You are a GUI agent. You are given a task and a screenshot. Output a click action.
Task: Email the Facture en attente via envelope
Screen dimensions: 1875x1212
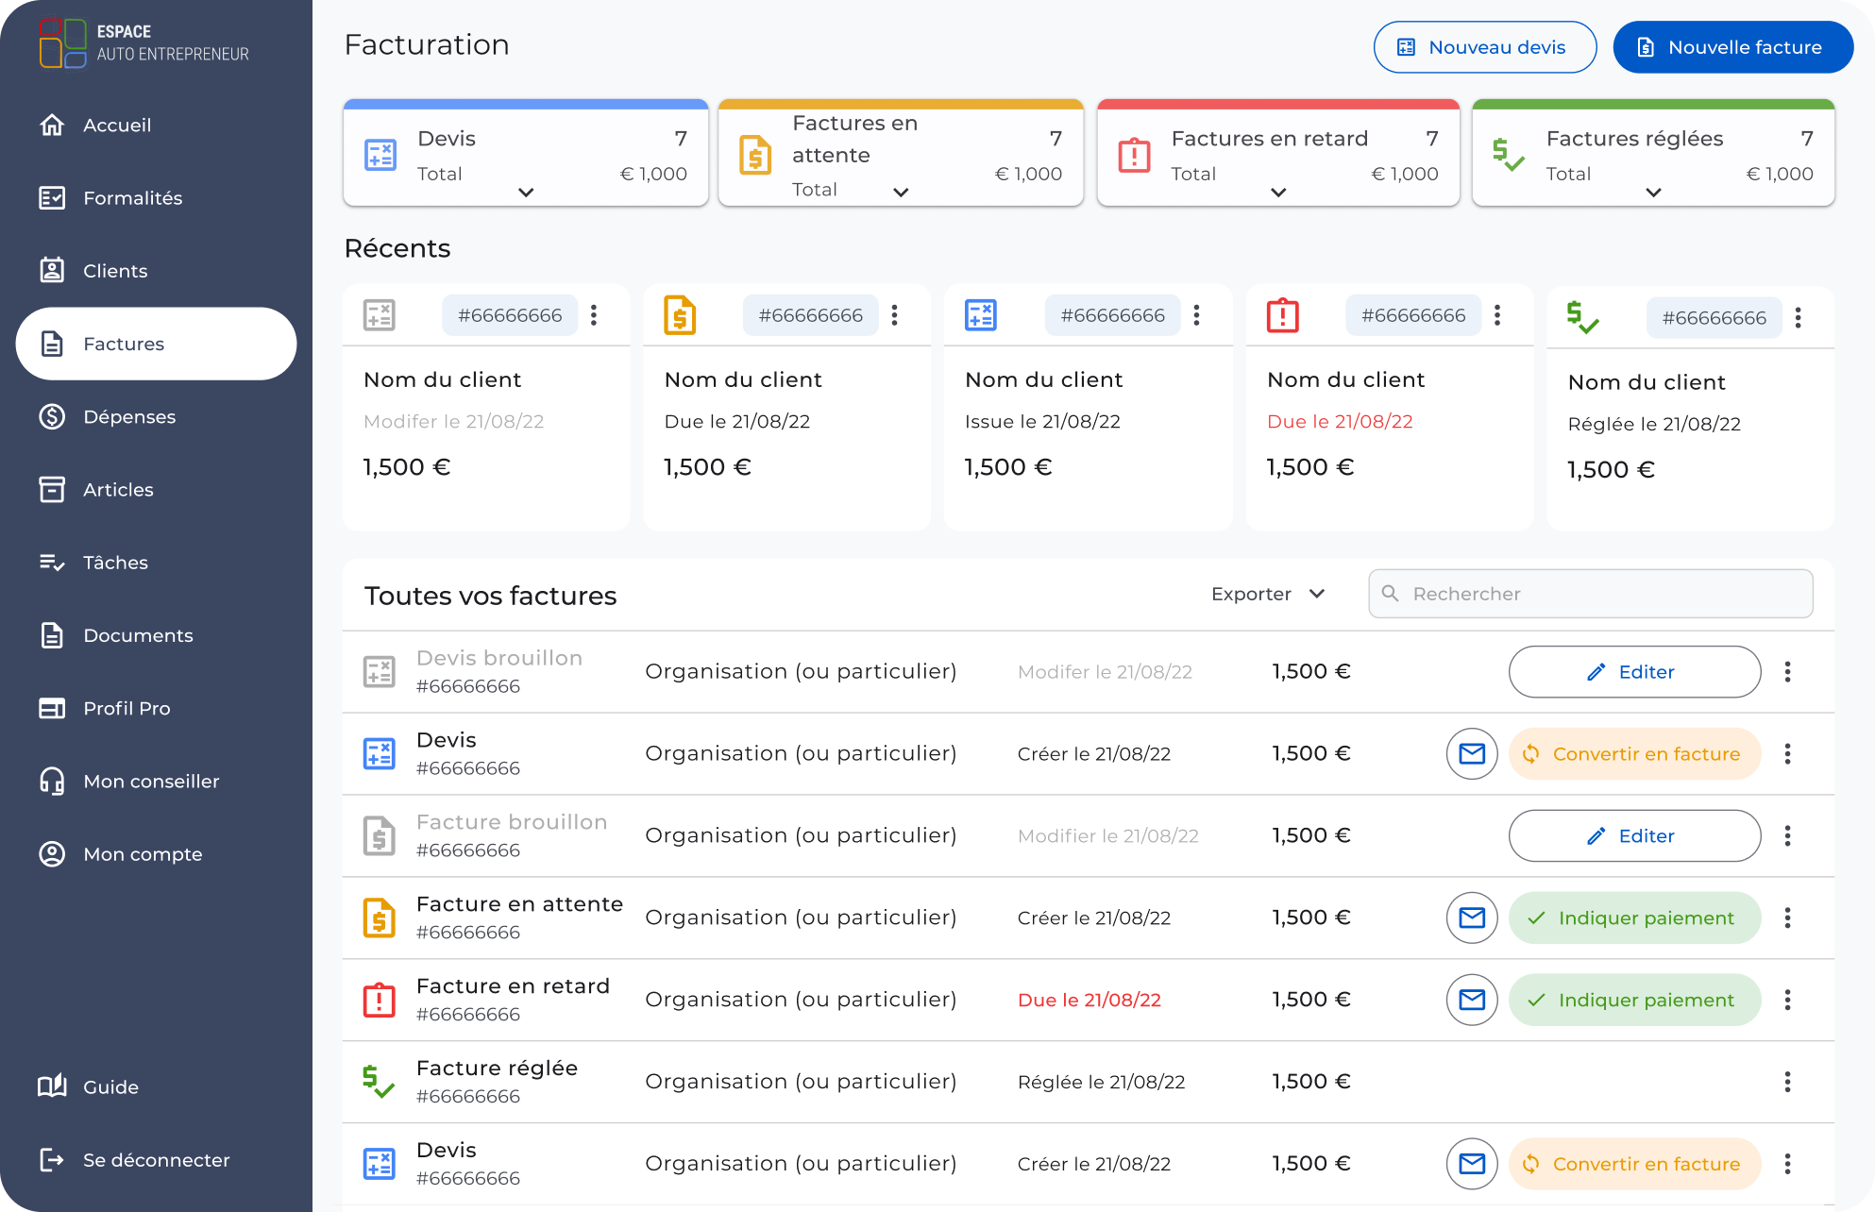(x=1472, y=918)
